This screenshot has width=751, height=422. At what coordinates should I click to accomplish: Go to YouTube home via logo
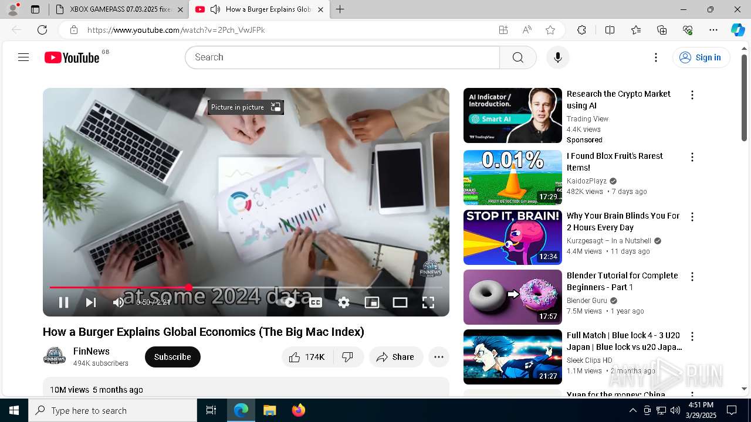[x=72, y=57]
